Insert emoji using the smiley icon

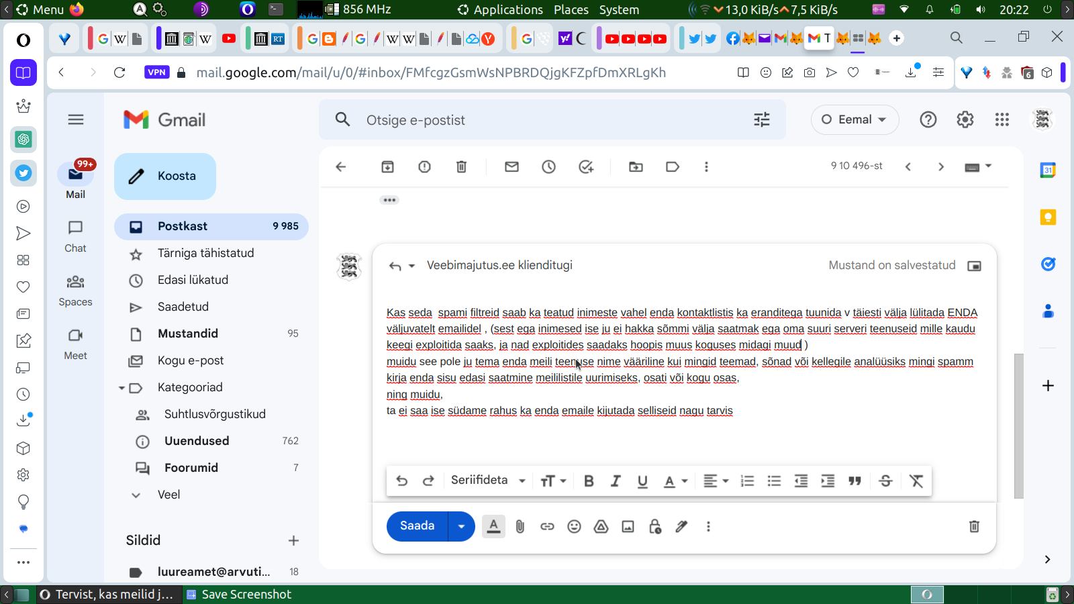(574, 527)
